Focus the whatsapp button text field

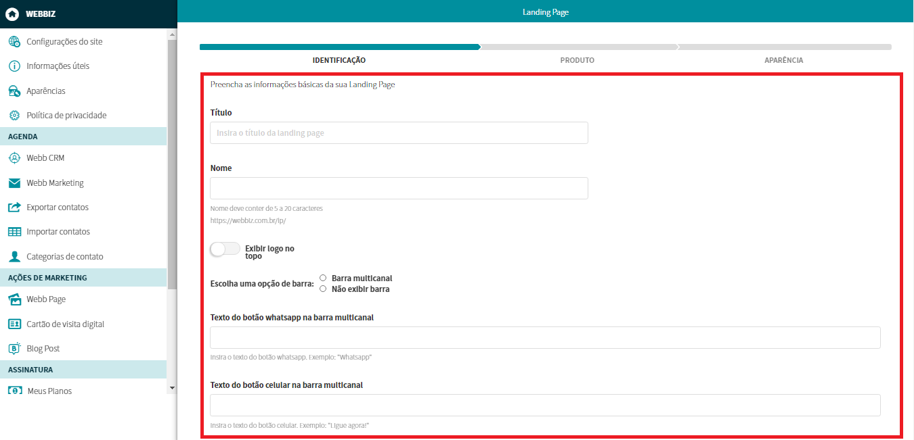pos(545,338)
